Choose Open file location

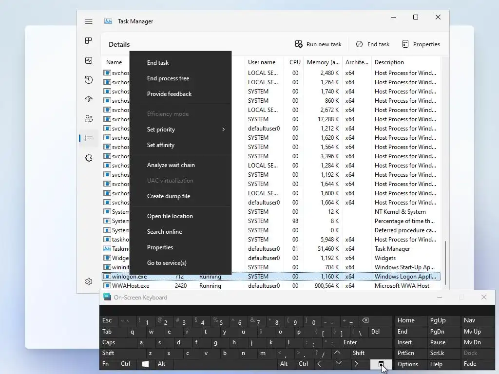click(180, 216)
